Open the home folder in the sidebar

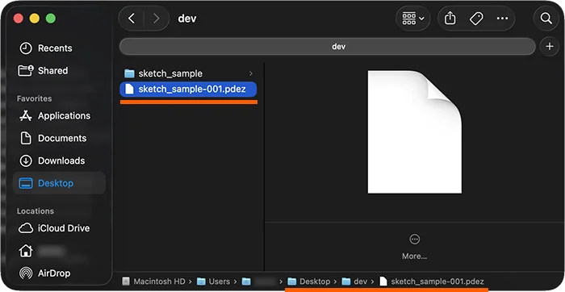click(60, 251)
